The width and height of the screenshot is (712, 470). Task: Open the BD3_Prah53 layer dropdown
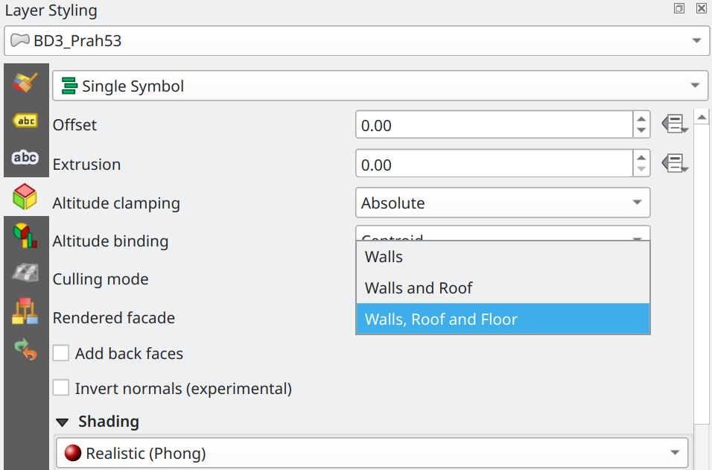[x=357, y=41]
